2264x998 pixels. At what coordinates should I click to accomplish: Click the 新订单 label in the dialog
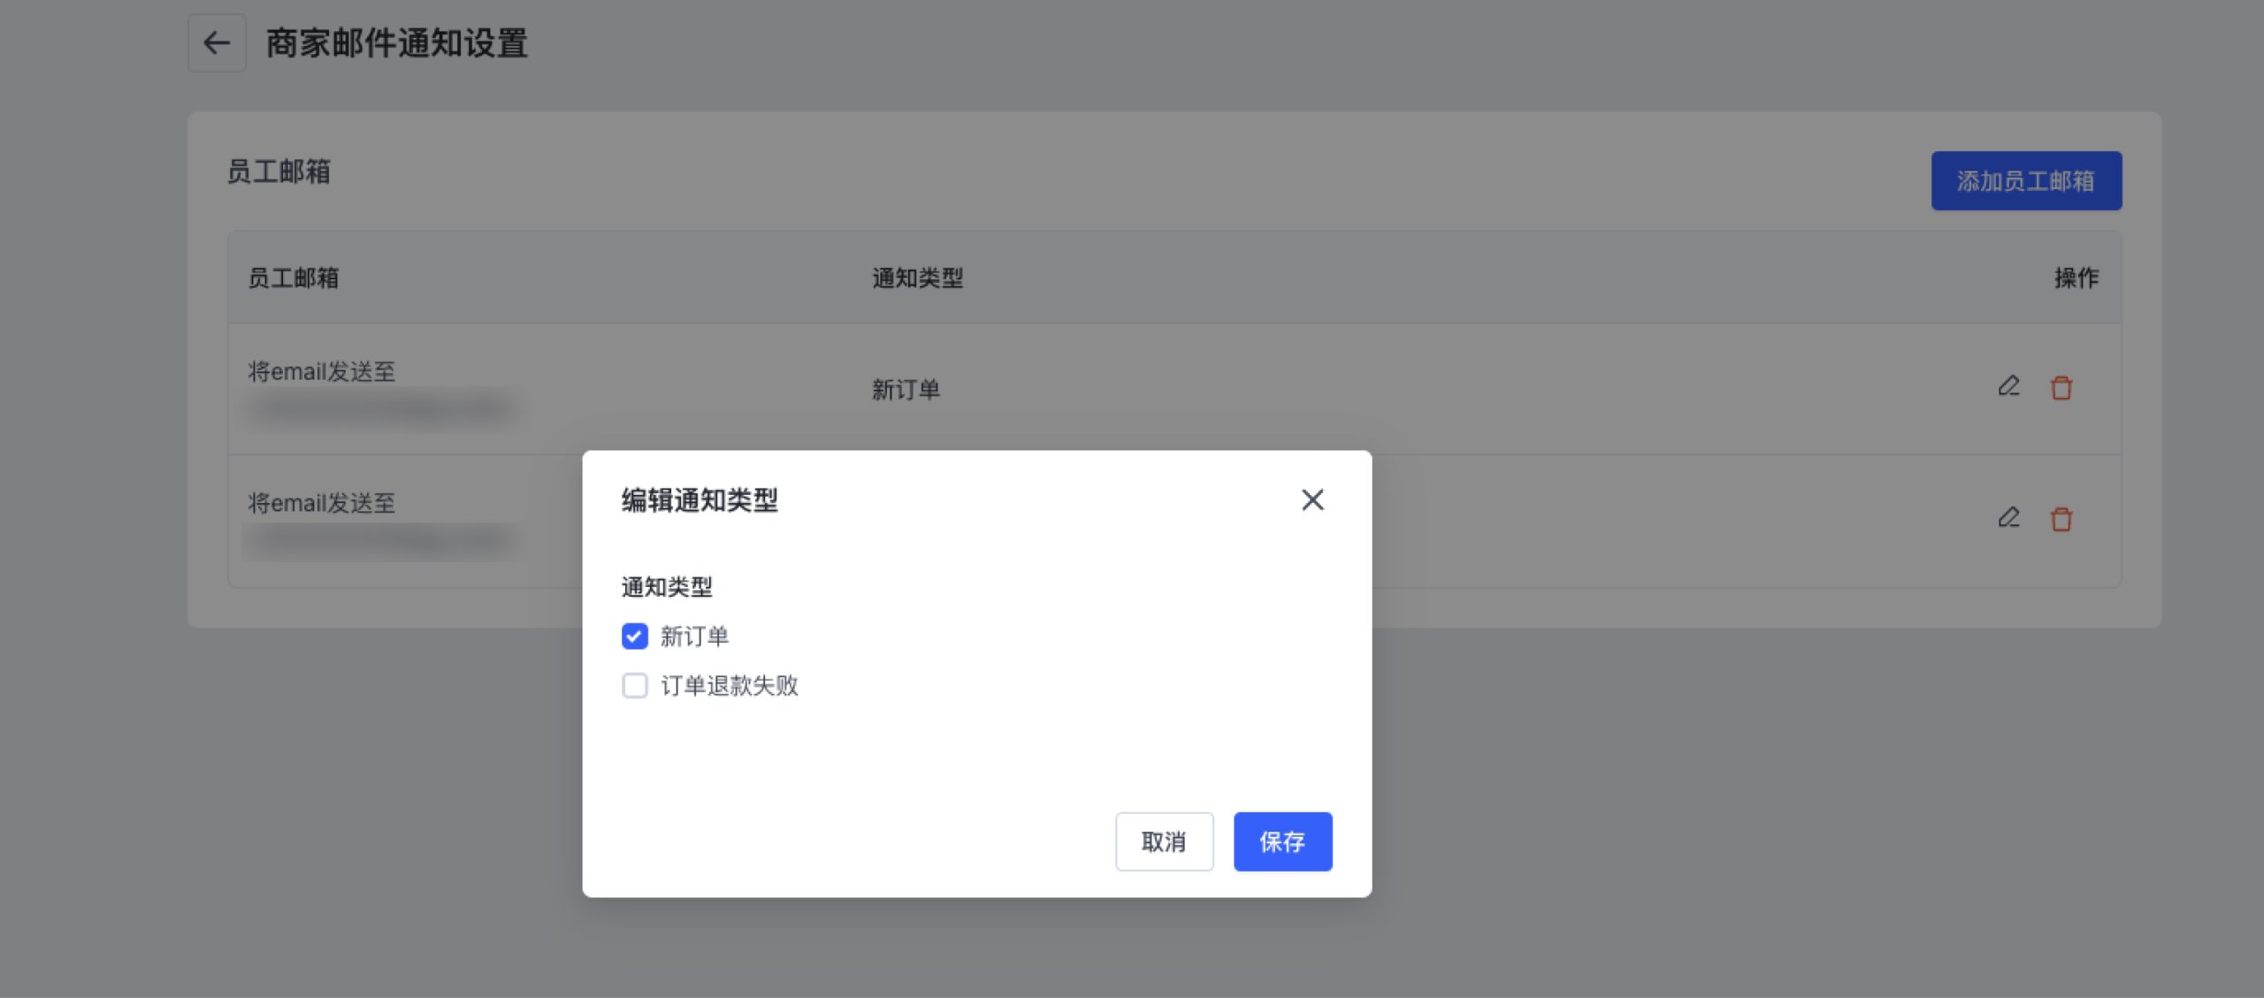tap(694, 636)
